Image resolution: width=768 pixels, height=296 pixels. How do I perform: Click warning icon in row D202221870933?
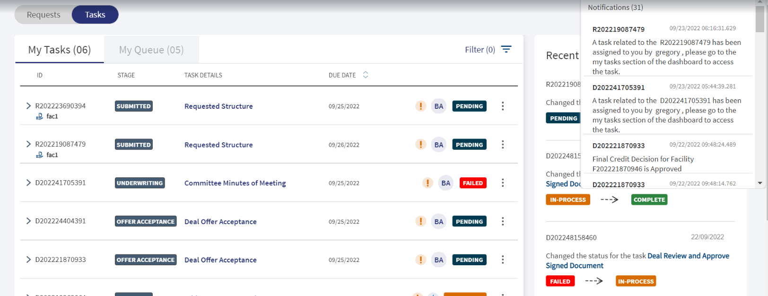click(420, 260)
